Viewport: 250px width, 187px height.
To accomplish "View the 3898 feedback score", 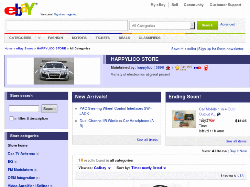I will click(160, 68).
